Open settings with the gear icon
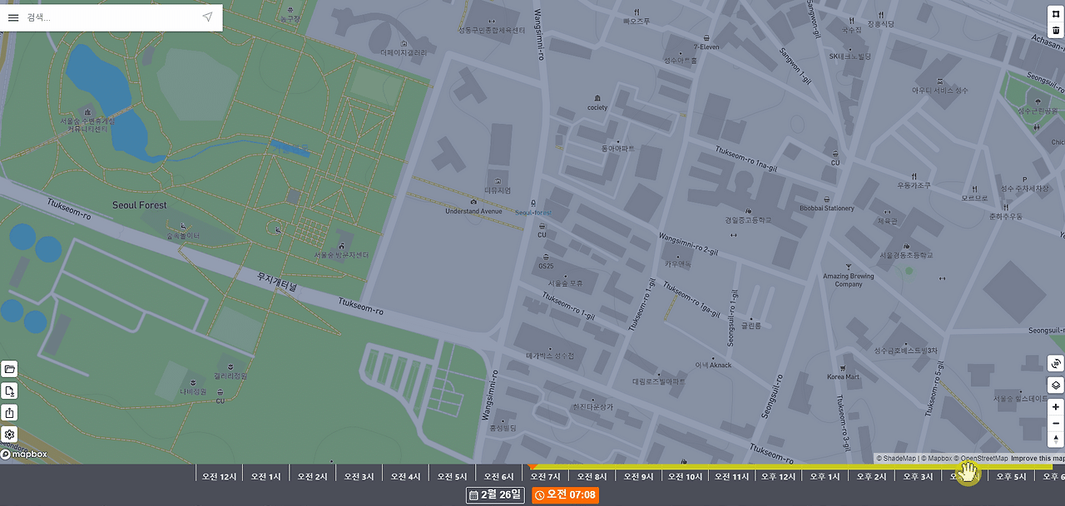This screenshot has height=506, width=1065. (x=10, y=434)
